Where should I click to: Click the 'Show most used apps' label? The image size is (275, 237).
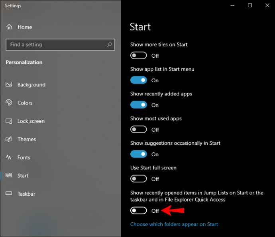[x=156, y=118]
